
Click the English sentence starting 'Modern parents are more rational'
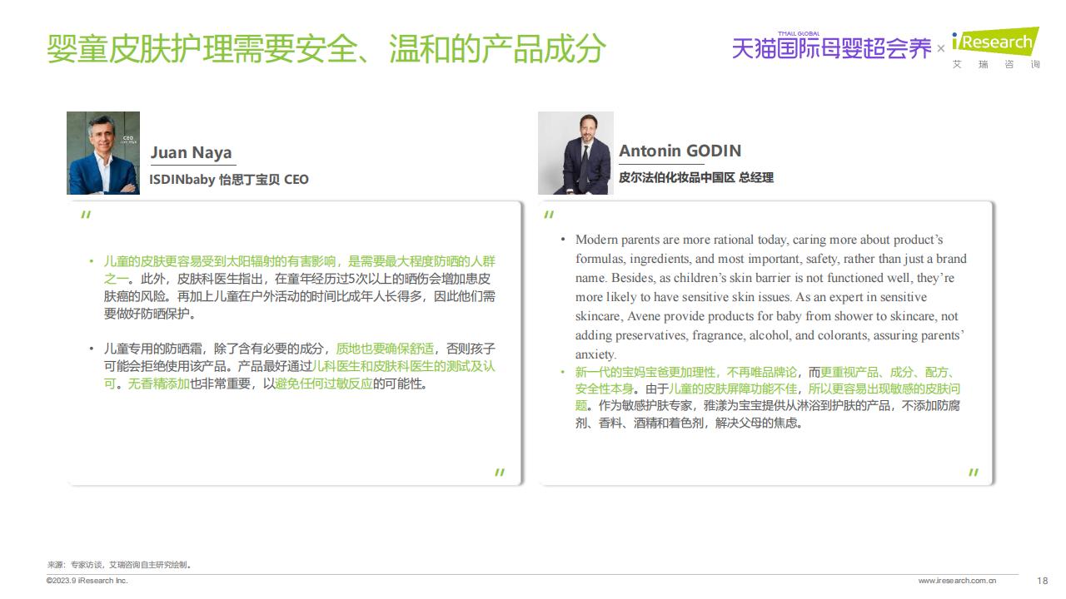point(771,297)
